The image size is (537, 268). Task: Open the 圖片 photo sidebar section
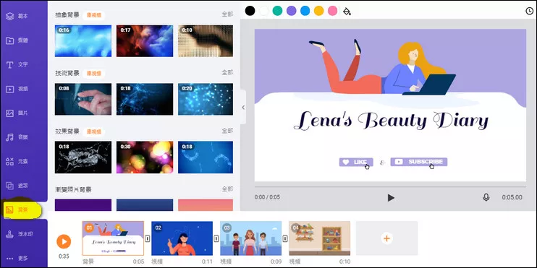click(17, 113)
